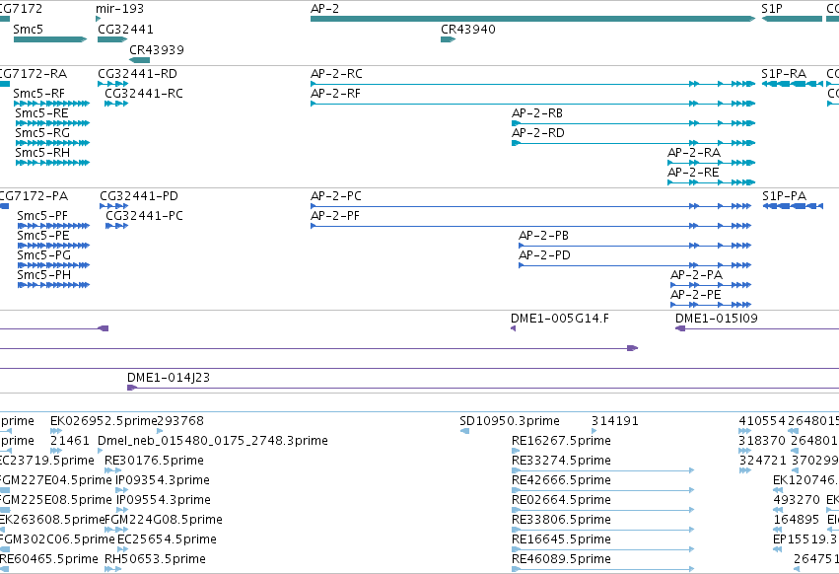Click the mir-193 gene label
Image resolution: width=839 pixels, height=574 pixels.
pyautogui.click(x=120, y=9)
